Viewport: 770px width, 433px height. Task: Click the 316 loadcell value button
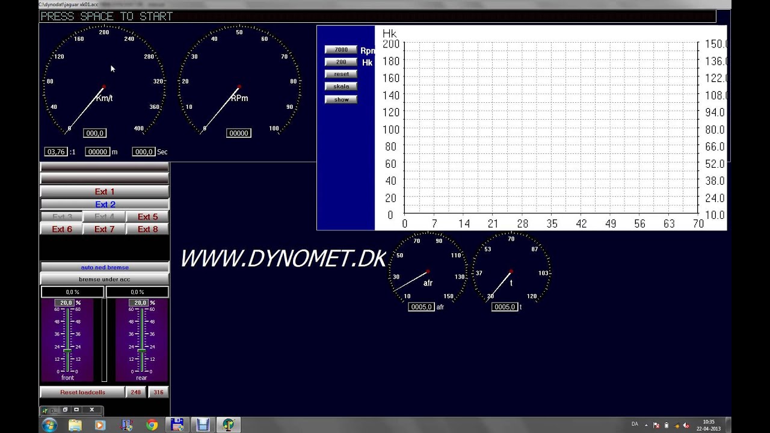tap(158, 392)
